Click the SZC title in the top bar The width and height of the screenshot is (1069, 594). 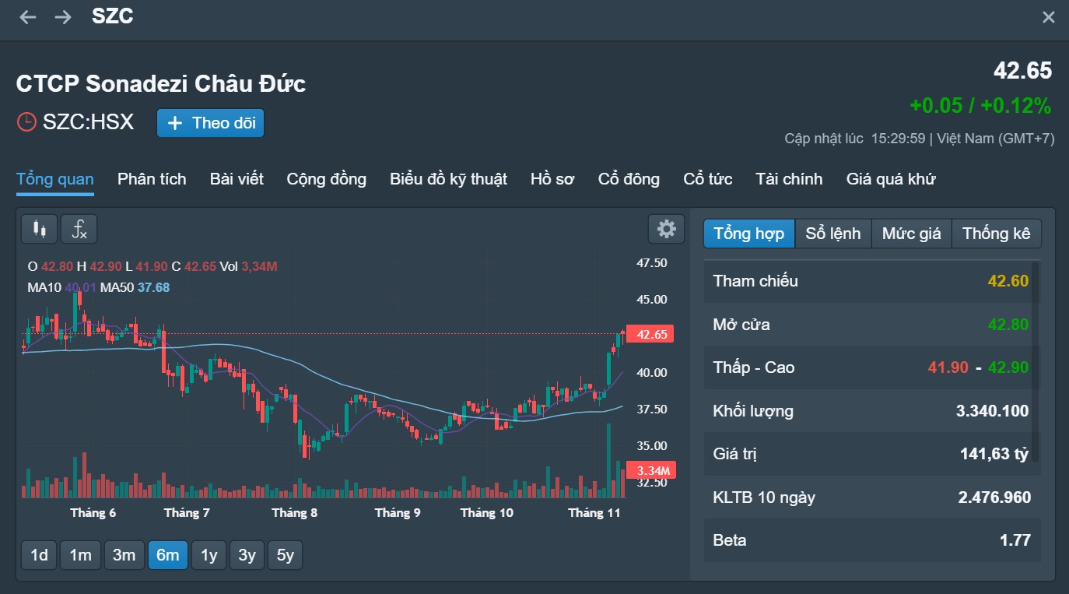113,16
